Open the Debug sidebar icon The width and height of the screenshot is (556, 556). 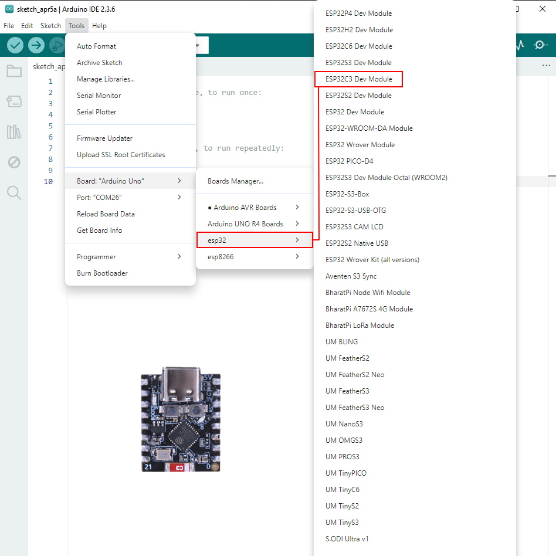[x=14, y=162]
